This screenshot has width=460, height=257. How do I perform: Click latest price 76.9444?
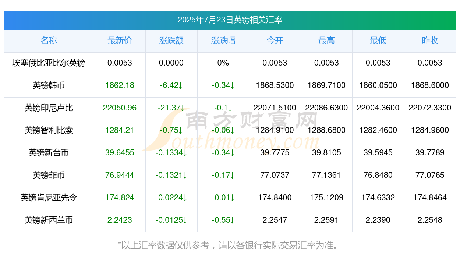point(120,175)
